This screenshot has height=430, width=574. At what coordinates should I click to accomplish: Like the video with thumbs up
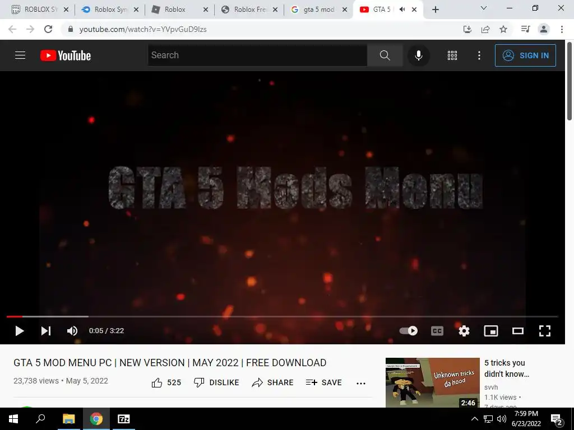[166, 382]
